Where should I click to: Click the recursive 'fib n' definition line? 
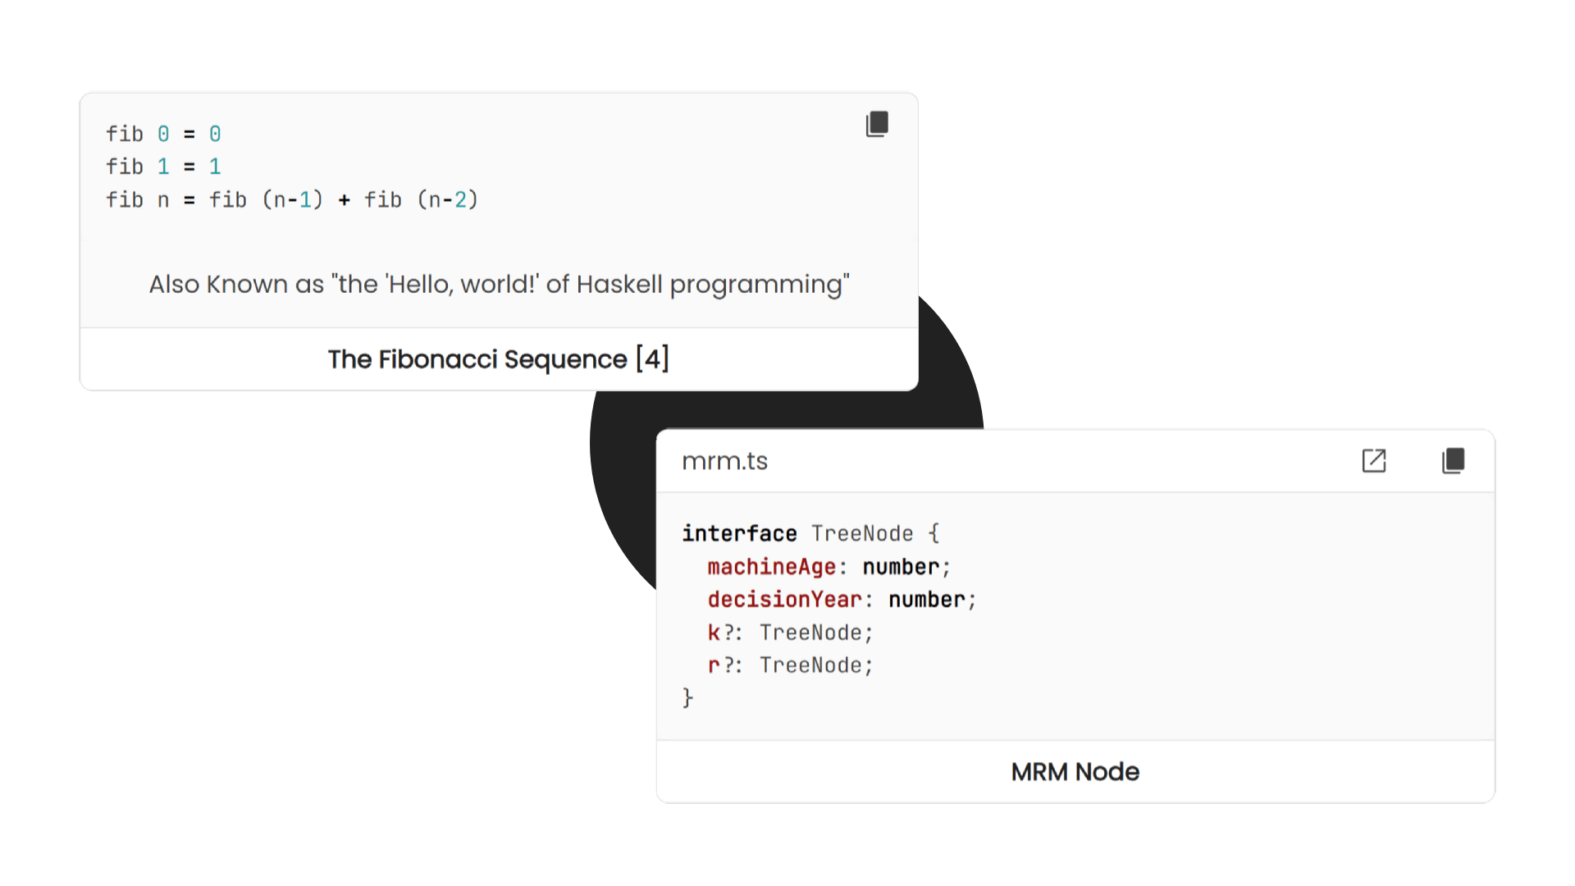(x=291, y=199)
